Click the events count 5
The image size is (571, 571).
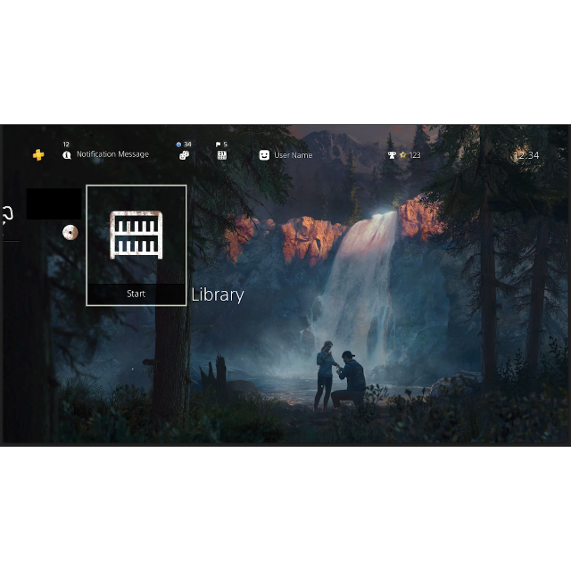pyautogui.click(x=226, y=145)
